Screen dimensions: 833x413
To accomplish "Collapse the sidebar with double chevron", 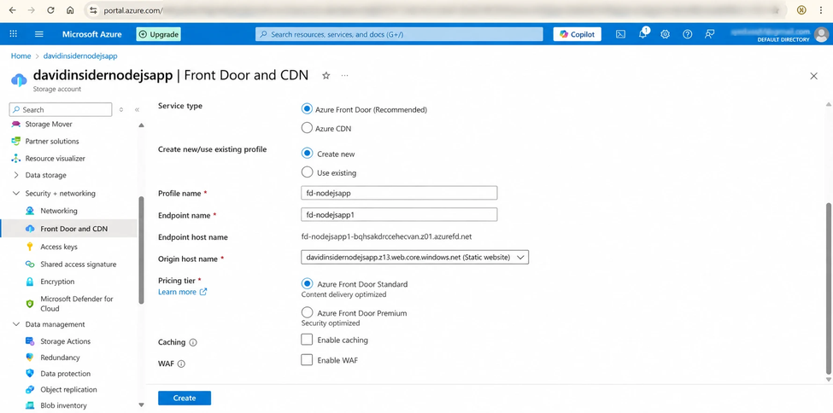I will (137, 110).
